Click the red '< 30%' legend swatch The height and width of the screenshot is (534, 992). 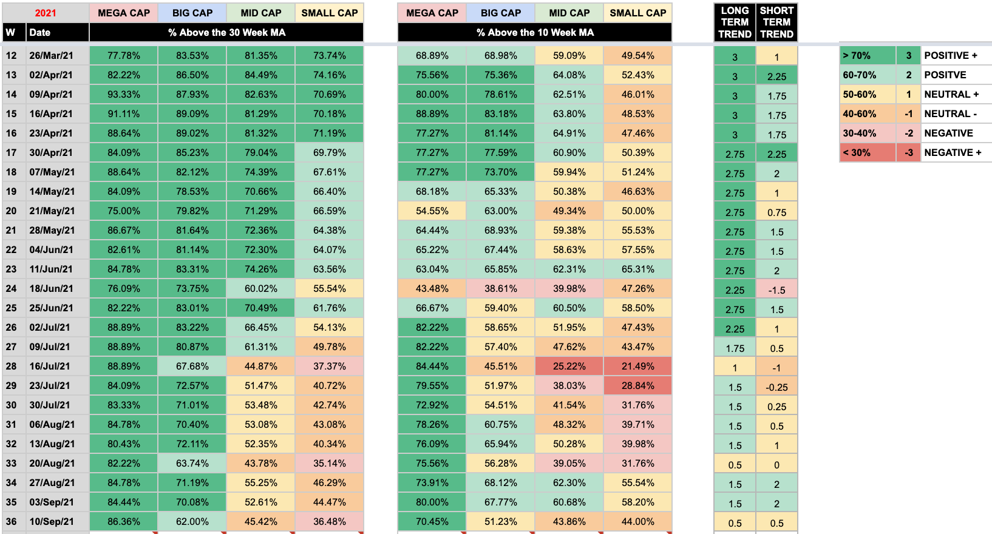point(867,152)
